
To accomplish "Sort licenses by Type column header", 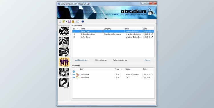I will 120,69.
